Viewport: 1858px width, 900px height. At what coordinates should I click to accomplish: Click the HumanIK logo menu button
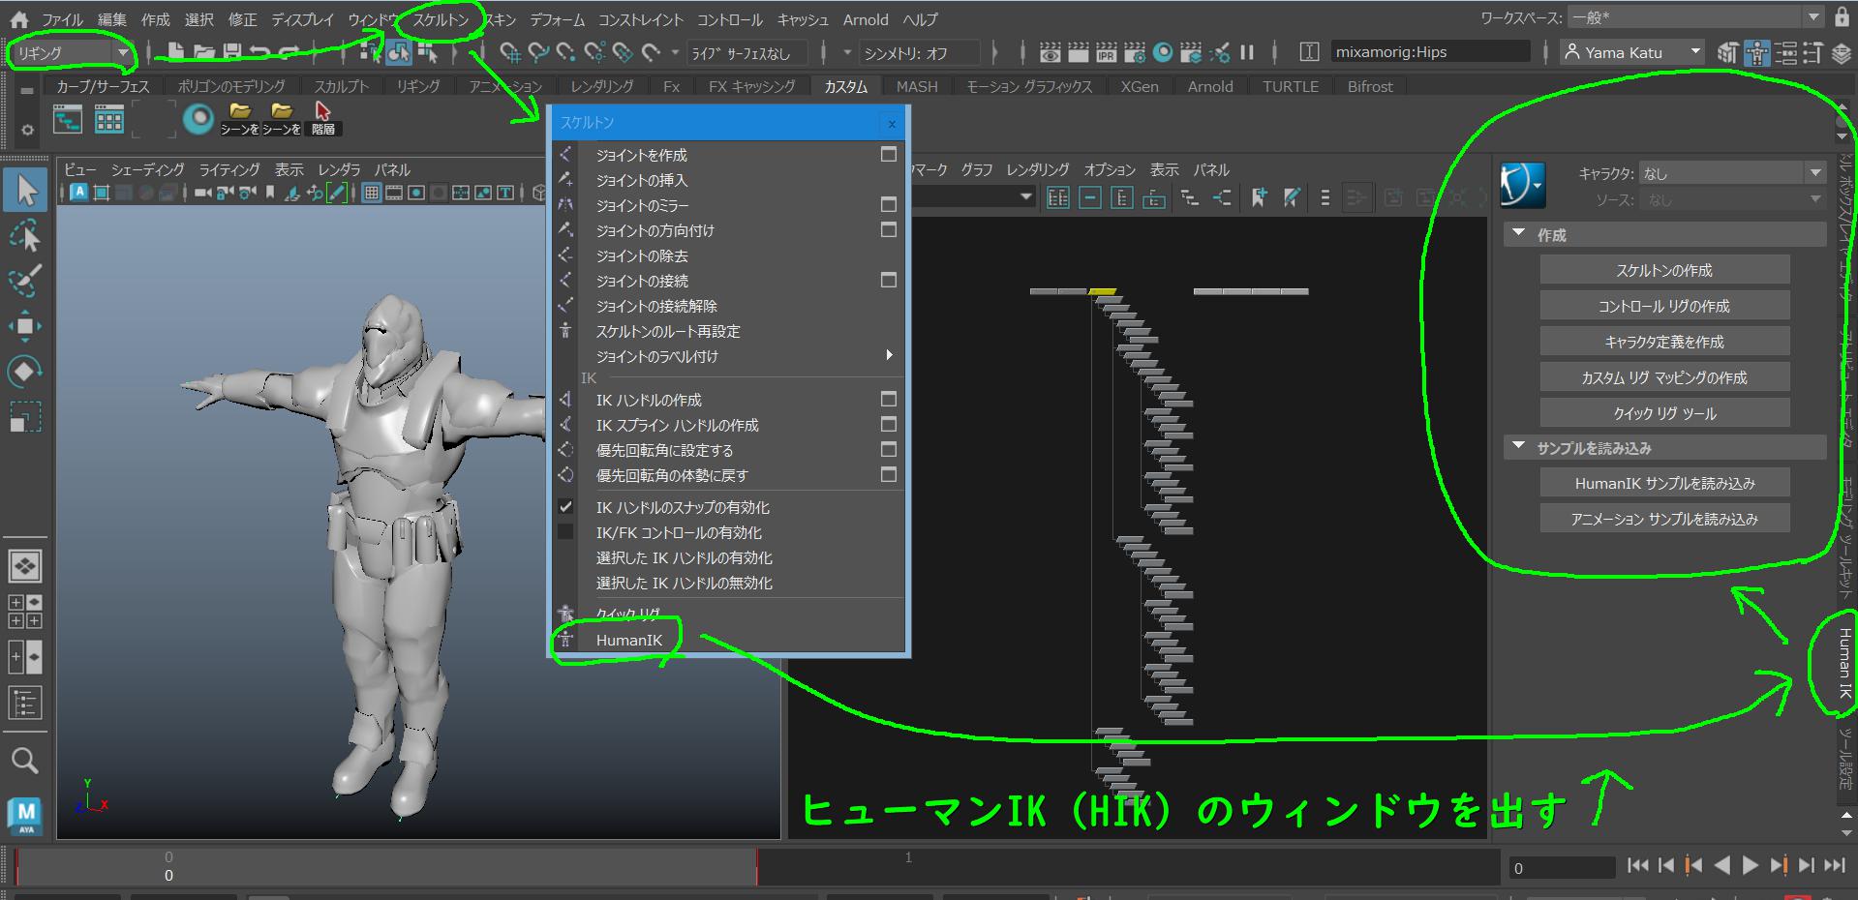[x=1523, y=185]
